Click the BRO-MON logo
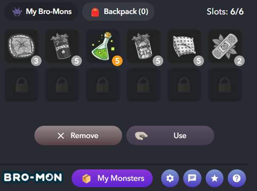Image resolution: width=257 pixels, height=191 pixels. point(33,177)
